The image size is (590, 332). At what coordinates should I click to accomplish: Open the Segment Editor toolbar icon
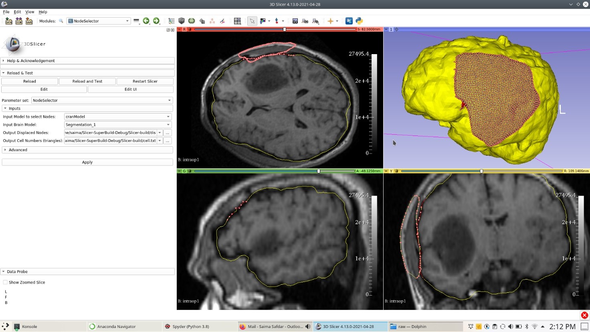pos(222,21)
